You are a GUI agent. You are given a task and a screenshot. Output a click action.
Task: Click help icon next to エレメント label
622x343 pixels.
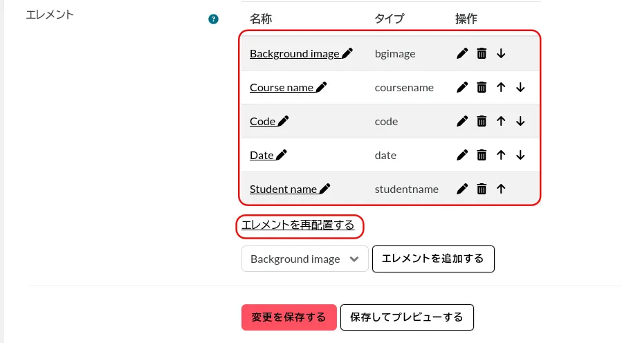(x=213, y=19)
